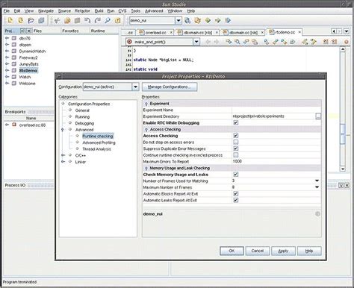
Task: Switch to the Runtime panel tab
Action: (x=98, y=31)
